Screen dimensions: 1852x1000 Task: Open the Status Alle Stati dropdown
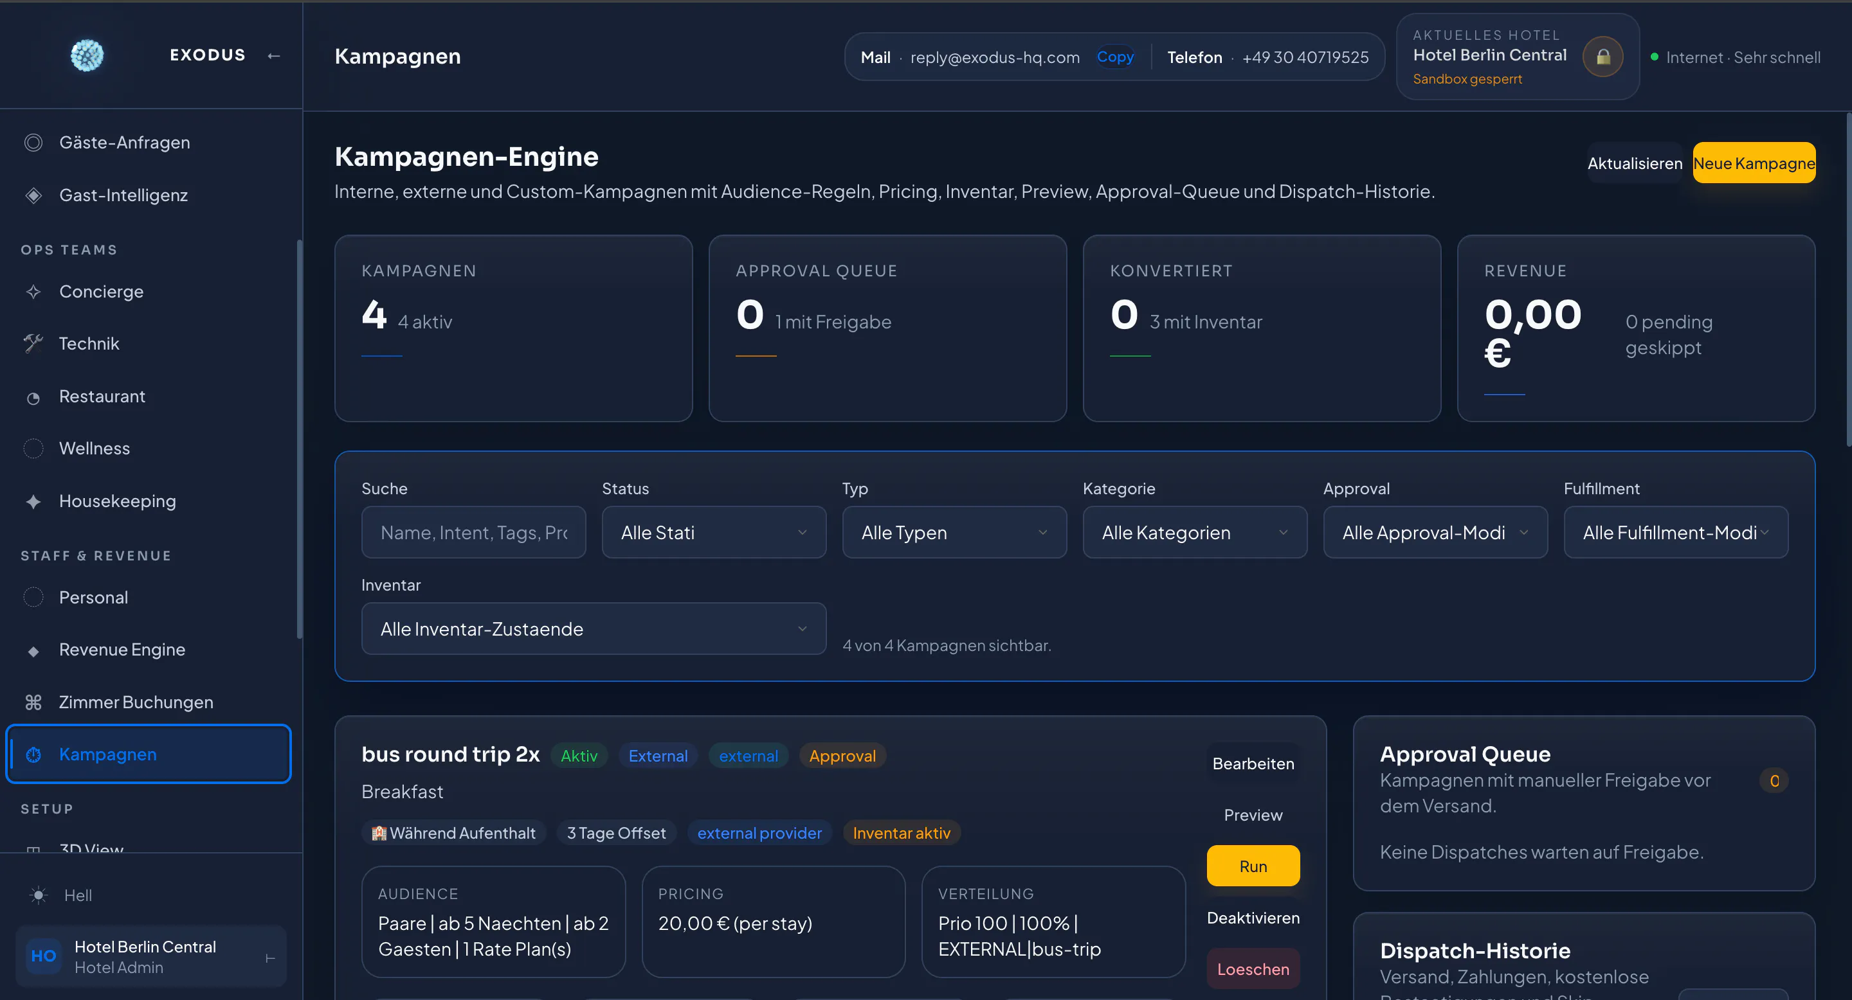(x=714, y=532)
